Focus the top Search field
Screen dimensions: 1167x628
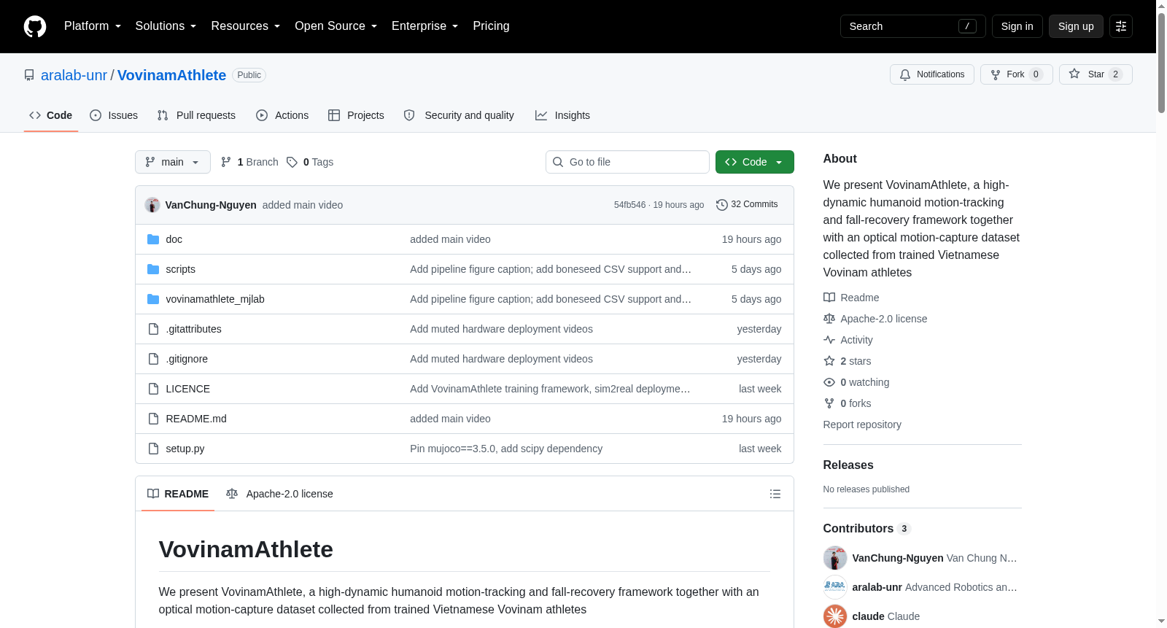coord(912,26)
